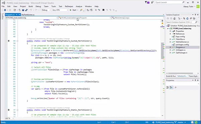The width and height of the screenshot is (201, 124).
Task: Click the editor zoom level 100 % box
Action: click(10, 118)
